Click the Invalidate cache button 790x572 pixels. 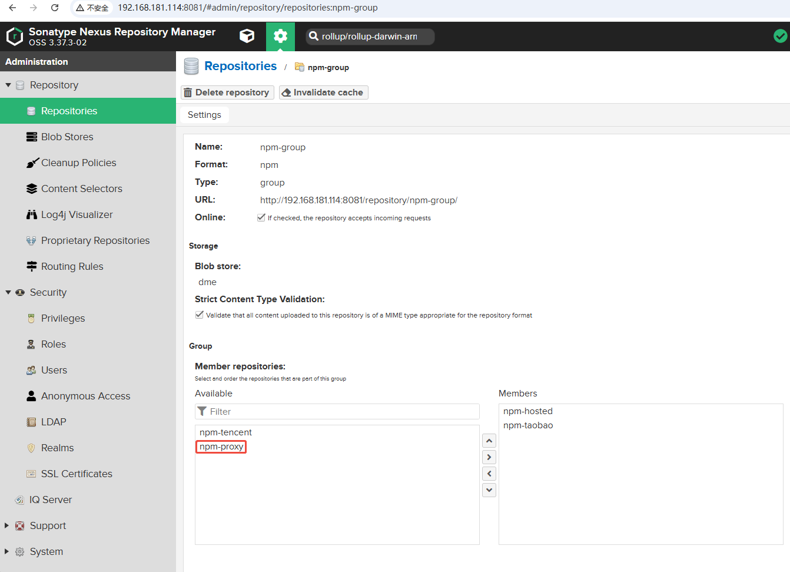click(323, 92)
